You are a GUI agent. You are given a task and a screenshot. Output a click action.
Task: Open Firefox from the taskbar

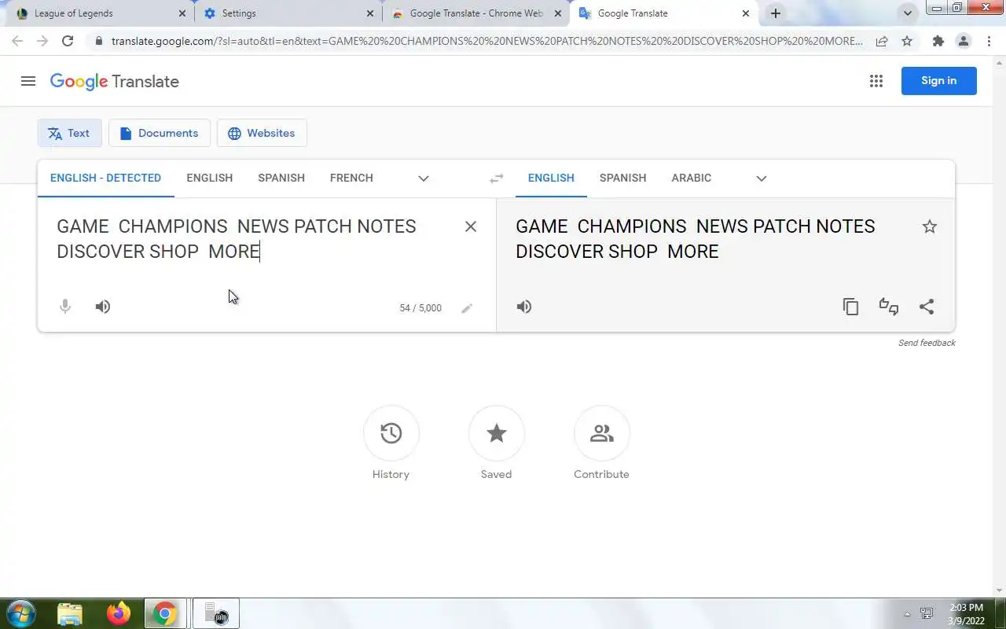[x=119, y=613]
